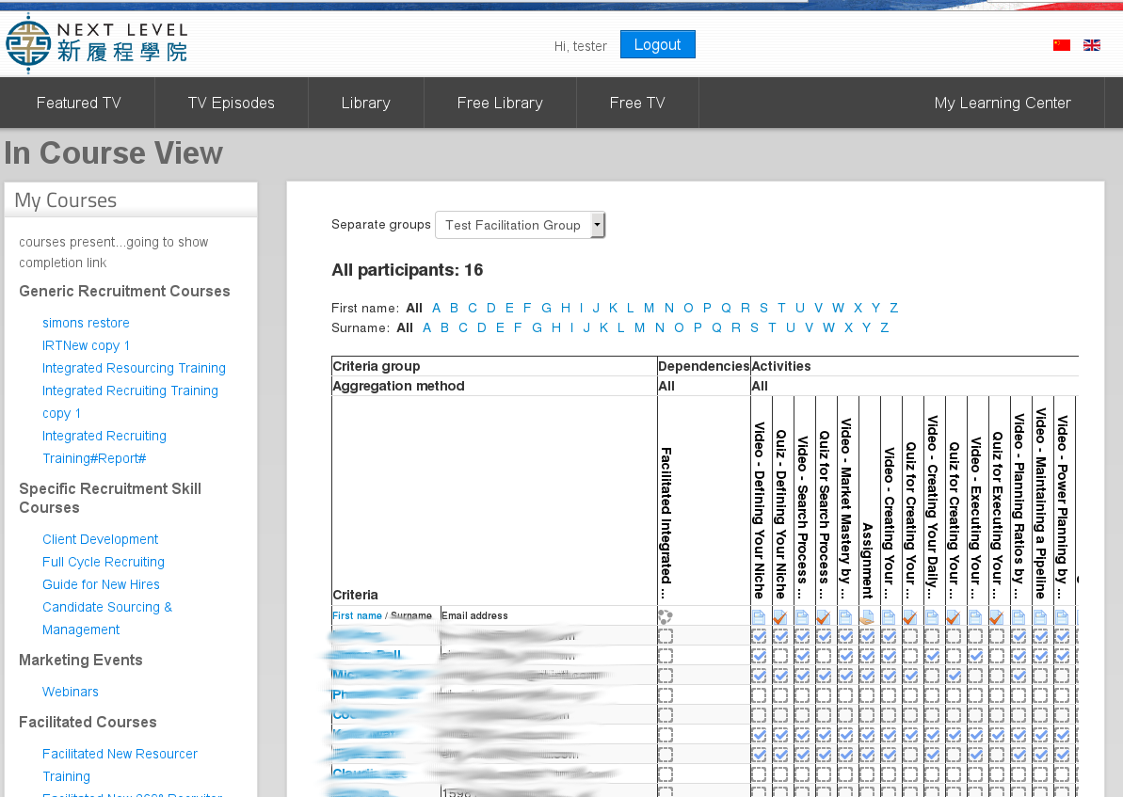The width and height of the screenshot is (1123, 797).
Task: Click course dependency icon under Facilitated Integrated
Action: pyautogui.click(x=666, y=617)
